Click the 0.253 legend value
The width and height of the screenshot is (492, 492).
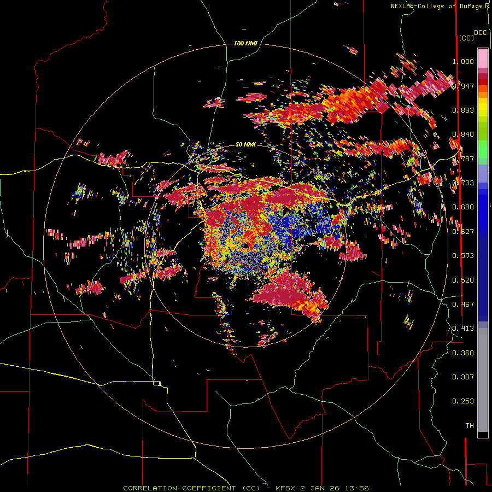(463, 401)
